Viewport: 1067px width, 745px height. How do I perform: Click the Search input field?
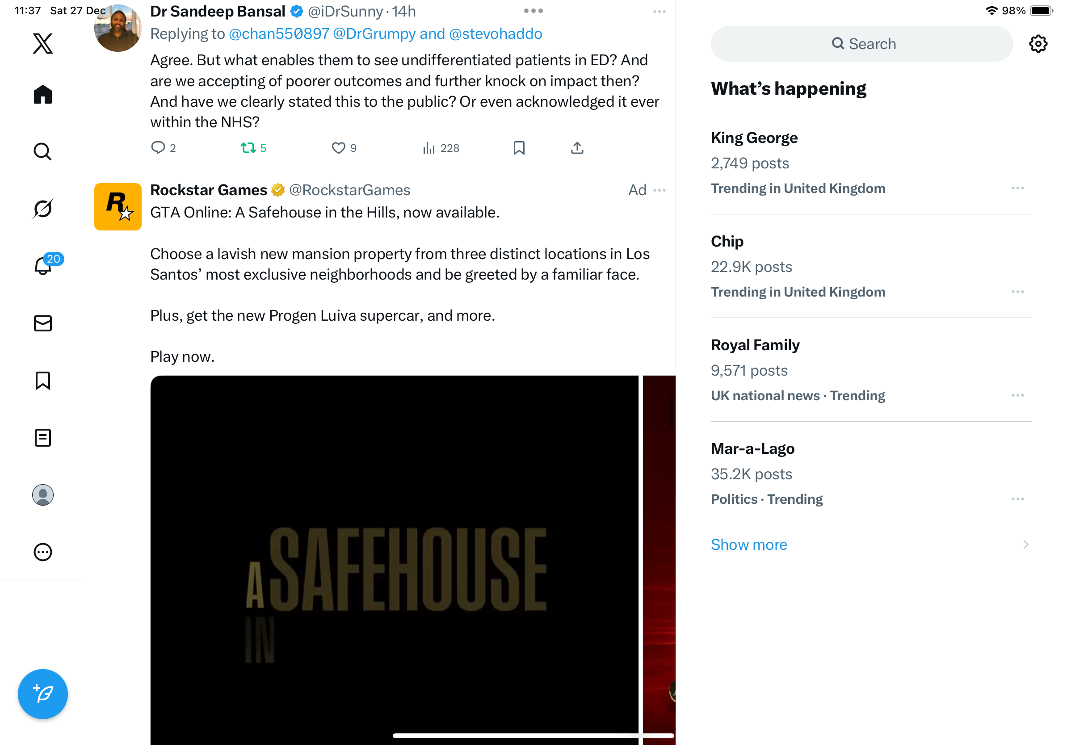862,44
